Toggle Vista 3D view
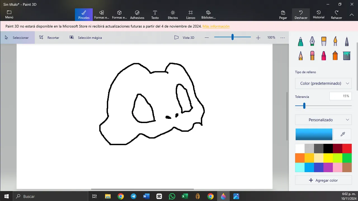The image size is (358, 201). 184,38
